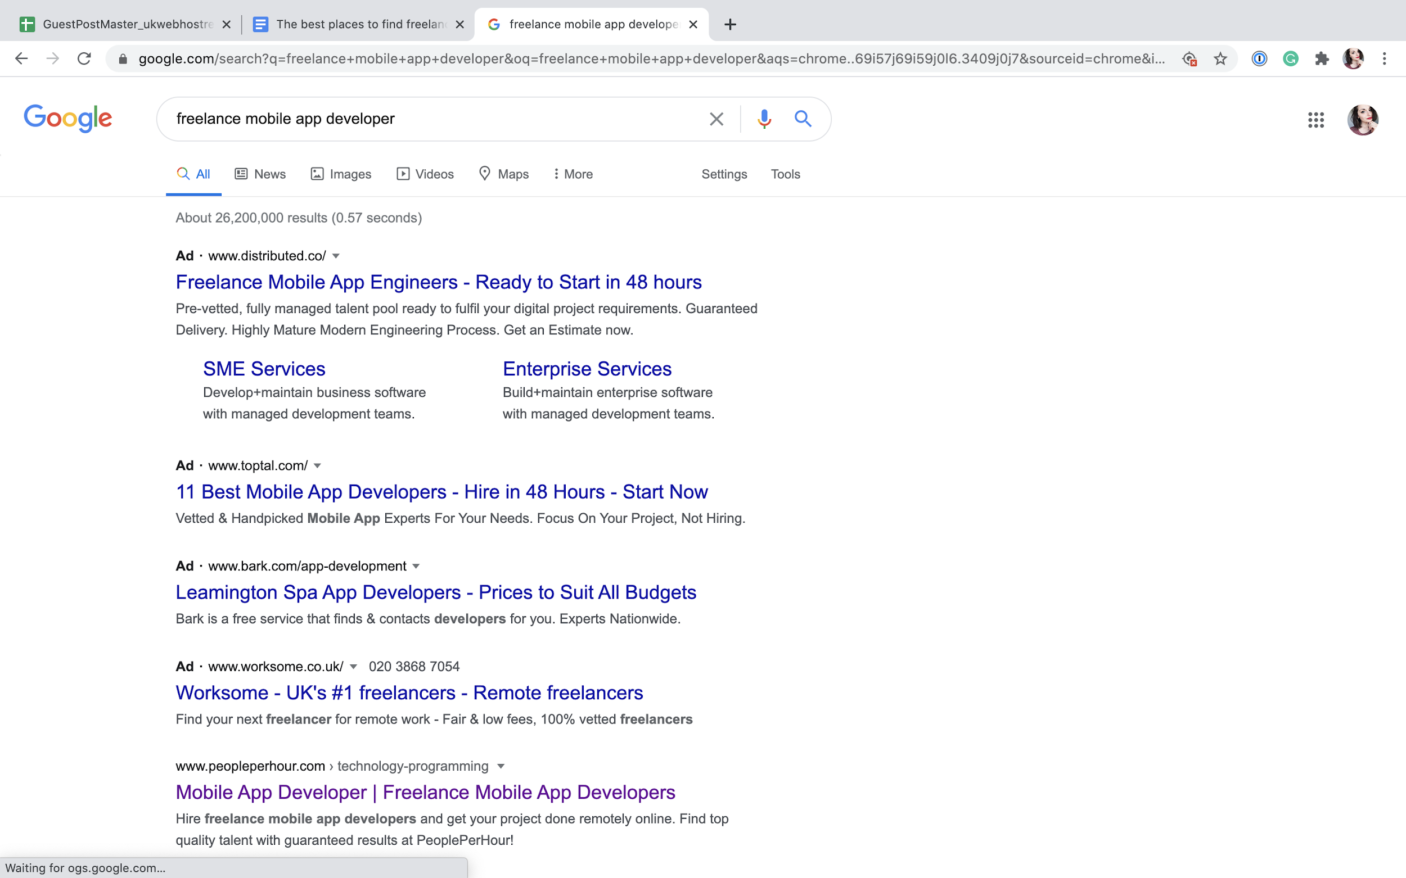Viewport: 1406px width, 878px height.
Task: Expand the More search categories menu
Action: coord(573,174)
